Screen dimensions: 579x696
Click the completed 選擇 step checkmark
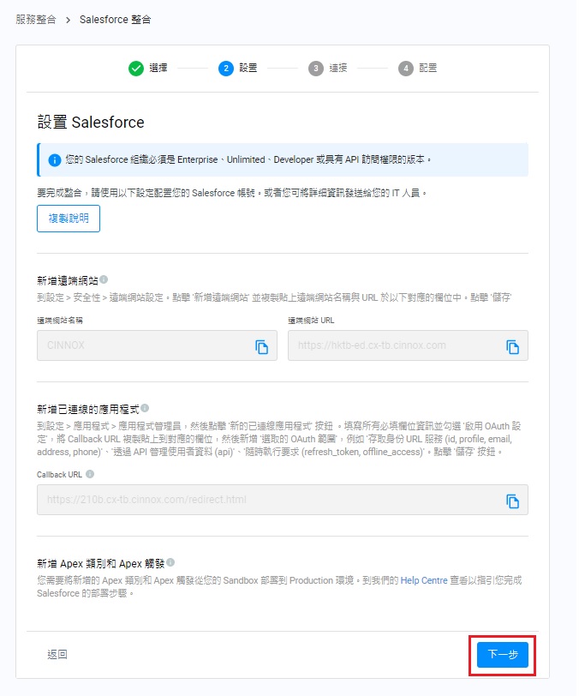(136, 69)
